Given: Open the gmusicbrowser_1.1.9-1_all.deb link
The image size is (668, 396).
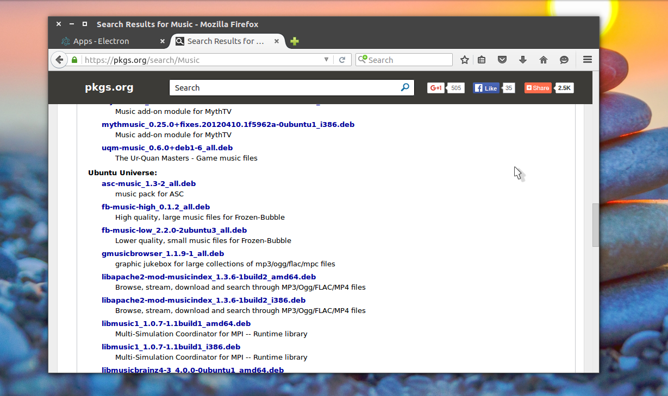Looking at the screenshot, I should pos(163,253).
